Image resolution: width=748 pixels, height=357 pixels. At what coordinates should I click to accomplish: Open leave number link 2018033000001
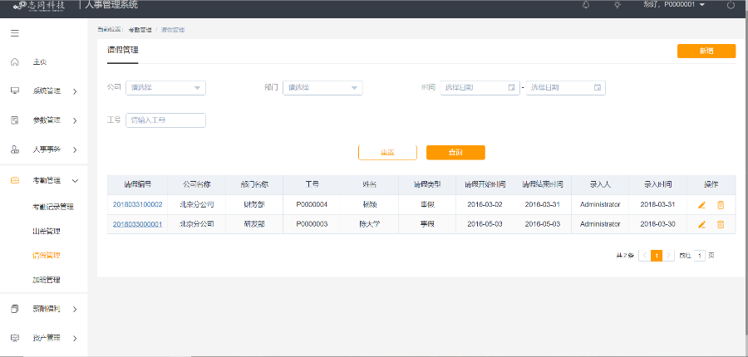click(x=137, y=223)
